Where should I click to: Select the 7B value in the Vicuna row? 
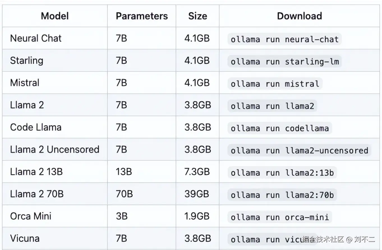click(x=121, y=239)
